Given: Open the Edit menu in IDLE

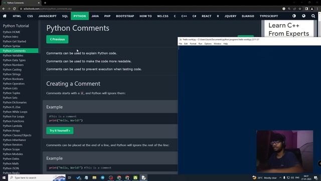Looking at the screenshot, I should point(186,44).
